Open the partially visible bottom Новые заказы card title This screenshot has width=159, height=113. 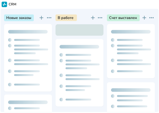[x=28, y=102]
